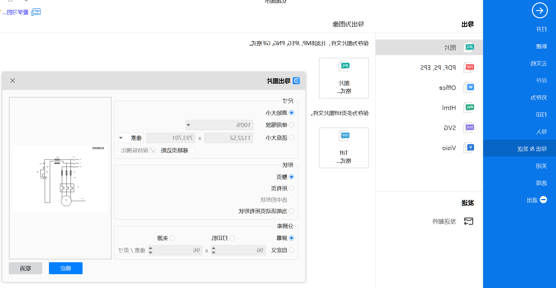Close the 导出图片 dialog
The image size is (556, 288).
[x=13, y=81]
